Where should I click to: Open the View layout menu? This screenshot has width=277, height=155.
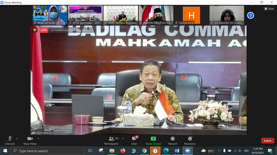269,8
